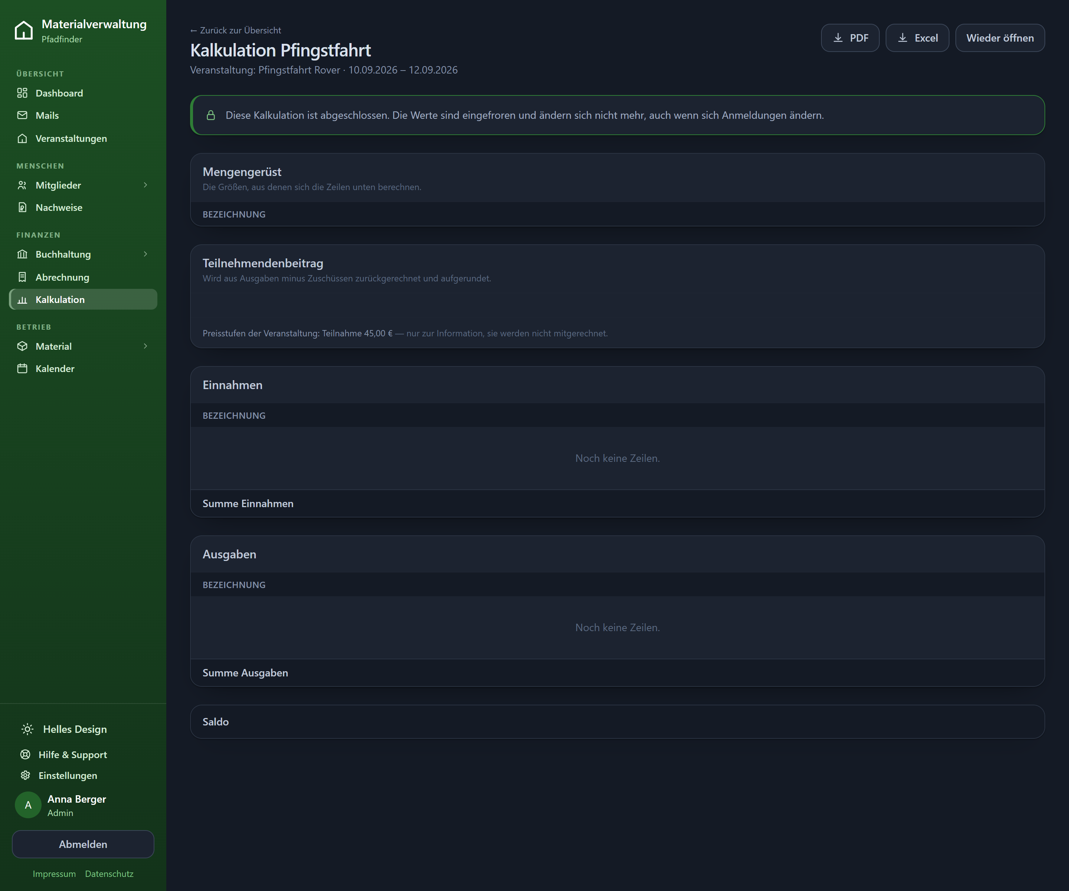Follow the Zurück zur Übersicht link
Viewport: 1069px width, 891px height.
236,30
